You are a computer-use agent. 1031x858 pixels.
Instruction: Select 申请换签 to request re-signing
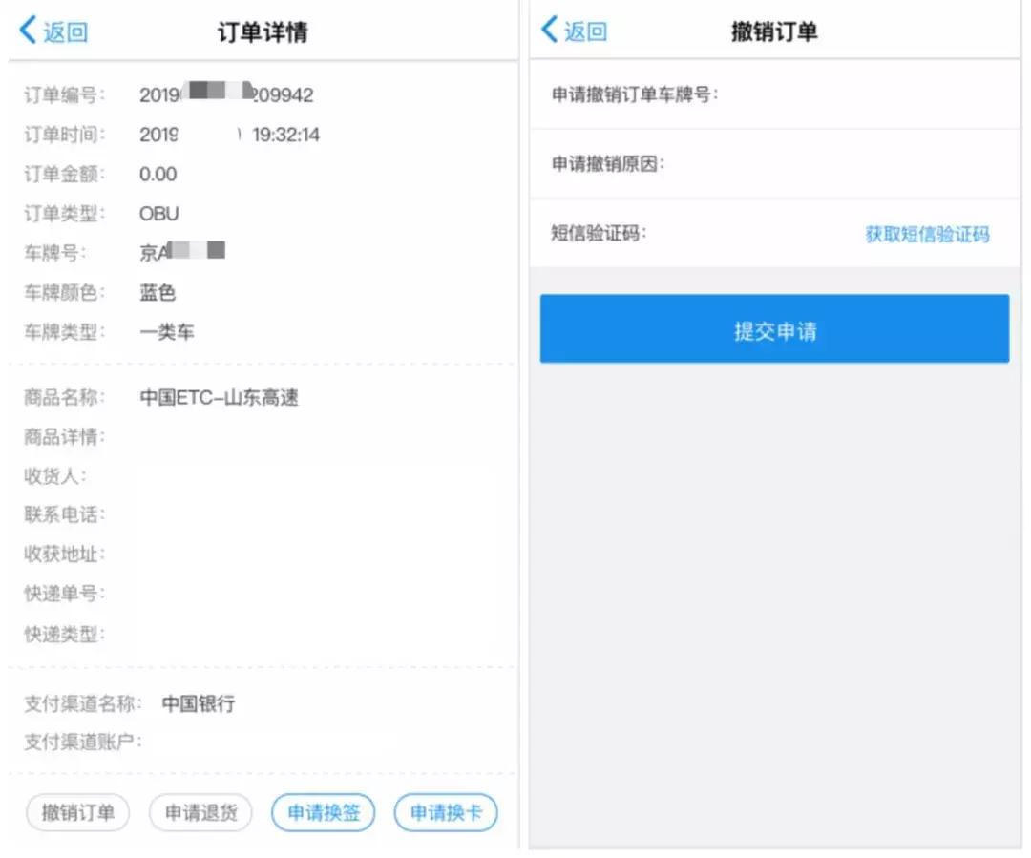[x=323, y=812]
